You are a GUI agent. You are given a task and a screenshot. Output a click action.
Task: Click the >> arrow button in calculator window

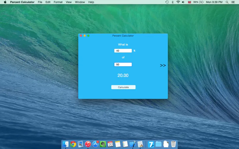(163, 65)
